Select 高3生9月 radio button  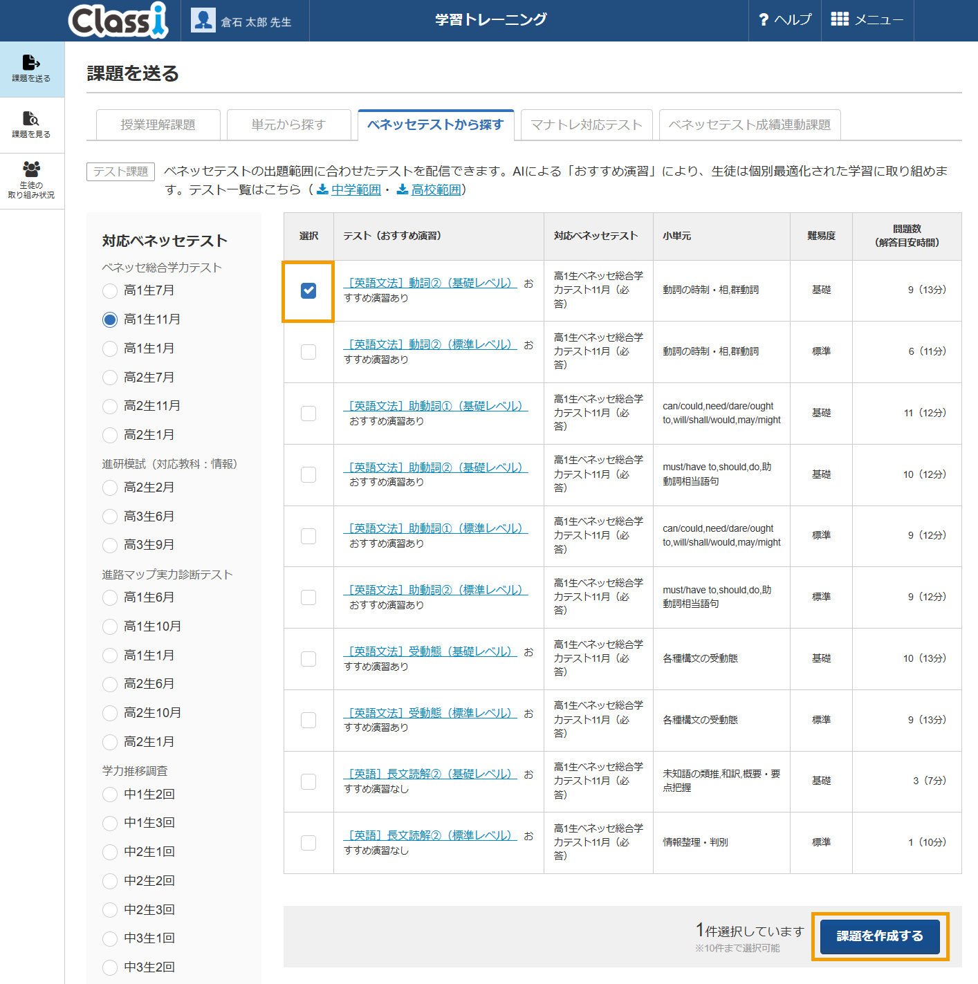click(x=110, y=546)
